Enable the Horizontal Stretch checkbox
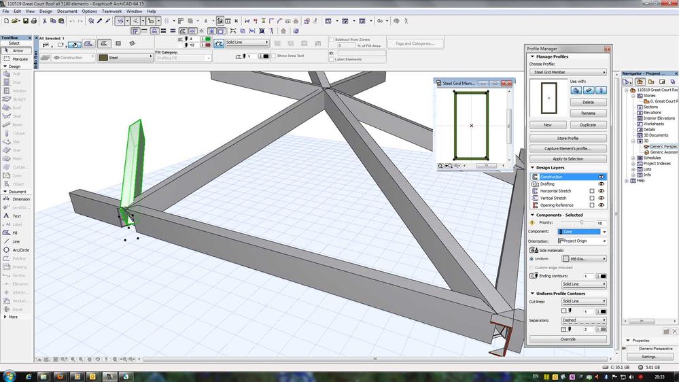679x382 pixels. coord(592,191)
